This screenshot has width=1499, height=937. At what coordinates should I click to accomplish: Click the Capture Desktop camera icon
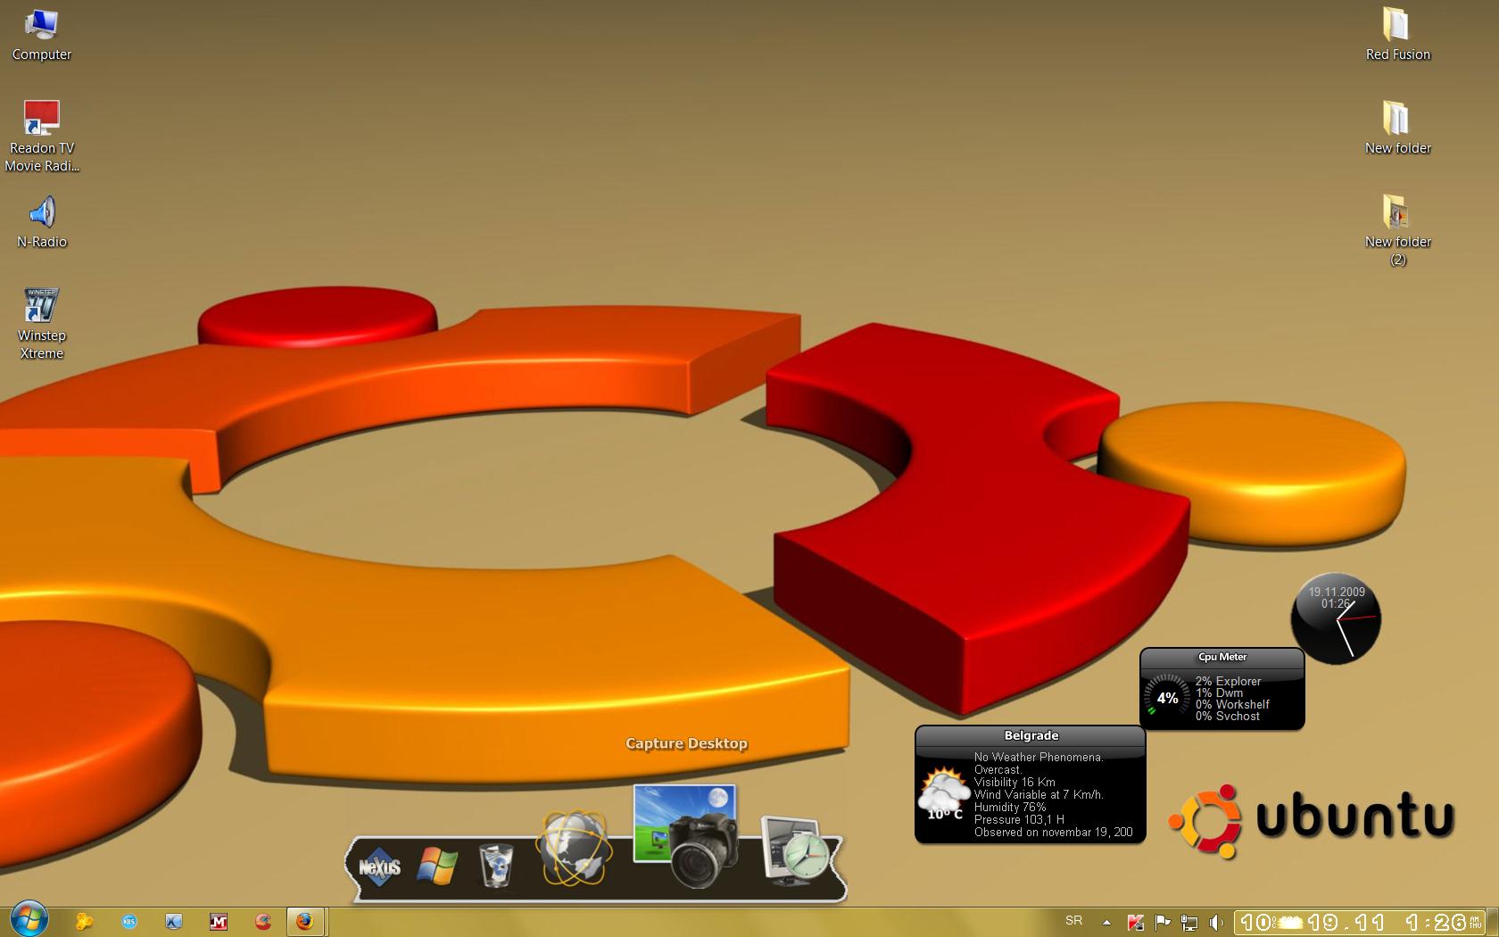(x=685, y=836)
